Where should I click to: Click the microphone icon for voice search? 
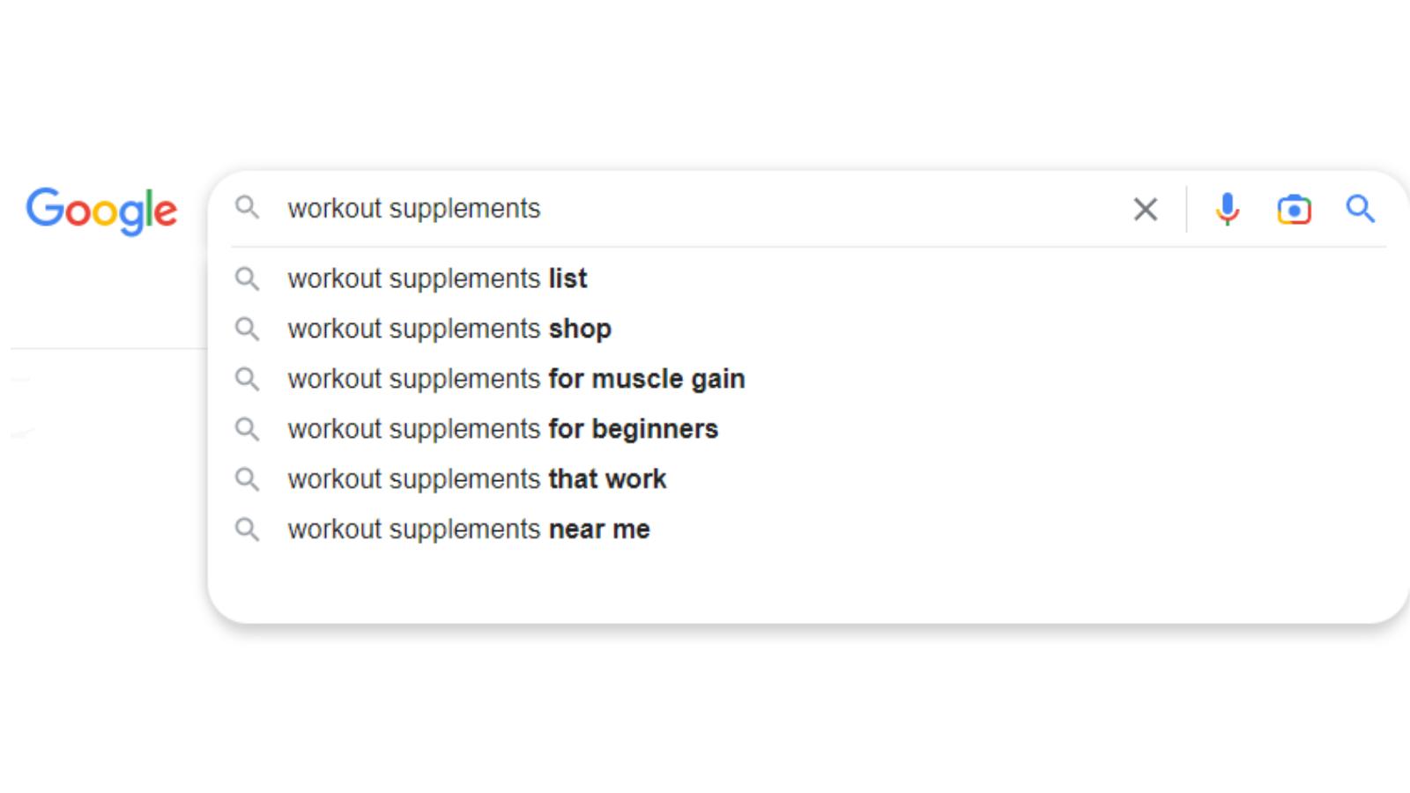pos(1228,209)
